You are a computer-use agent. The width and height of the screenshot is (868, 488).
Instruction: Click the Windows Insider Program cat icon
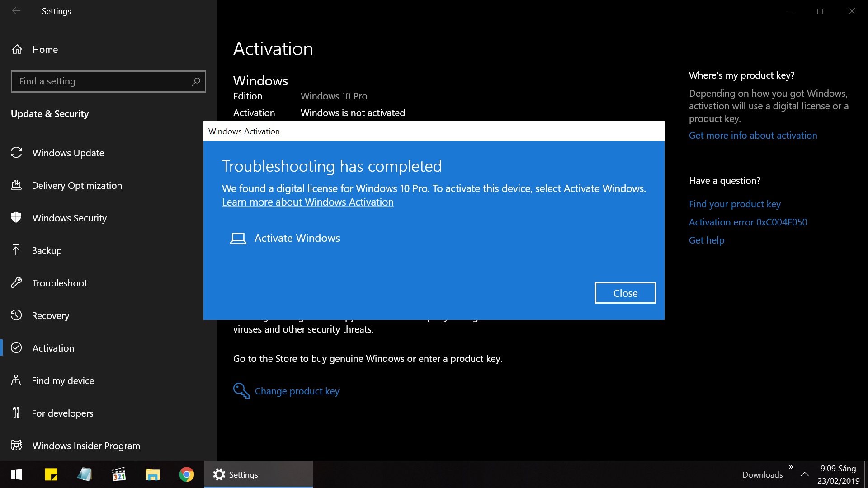(16, 446)
